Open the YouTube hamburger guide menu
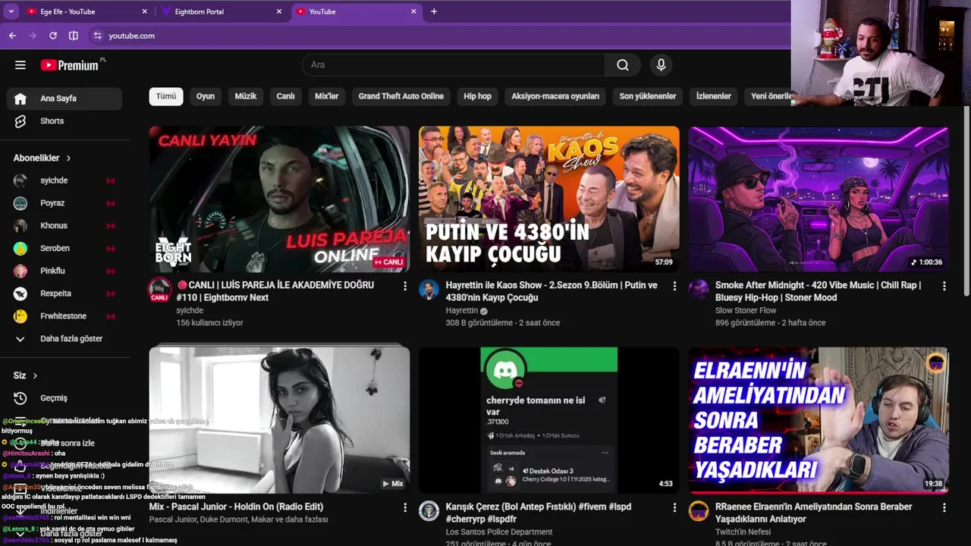Image resolution: width=971 pixels, height=546 pixels. pyautogui.click(x=20, y=65)
